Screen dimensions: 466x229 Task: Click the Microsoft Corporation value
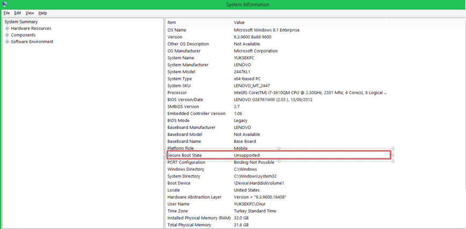click(256, 51)
